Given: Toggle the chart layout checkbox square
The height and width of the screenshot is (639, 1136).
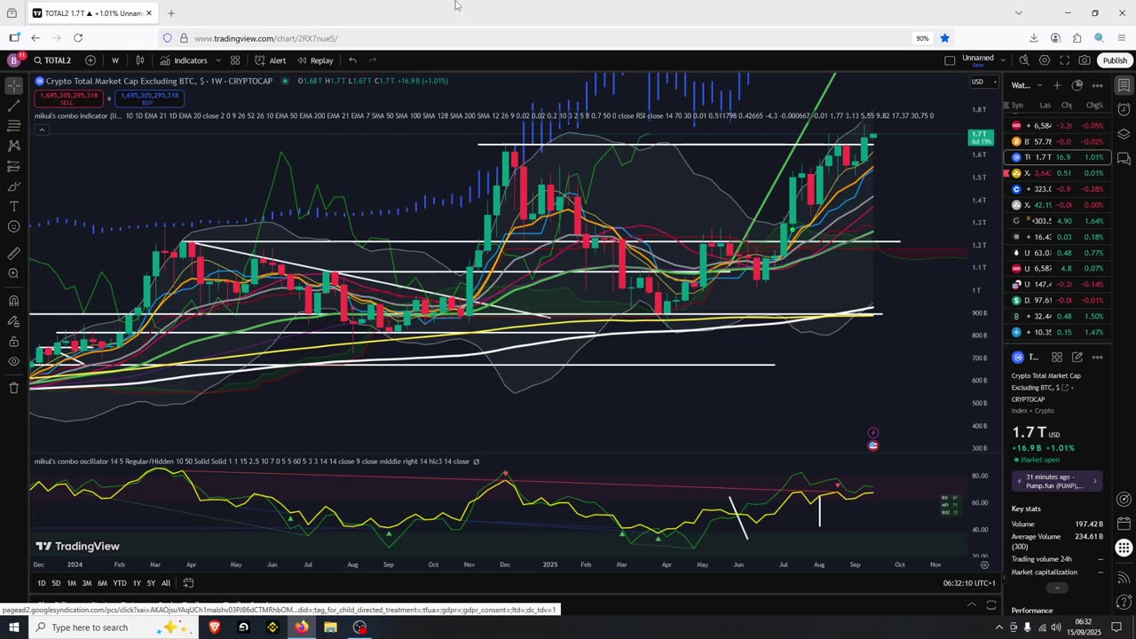Looking at the screenshot, I should (950, 60).
